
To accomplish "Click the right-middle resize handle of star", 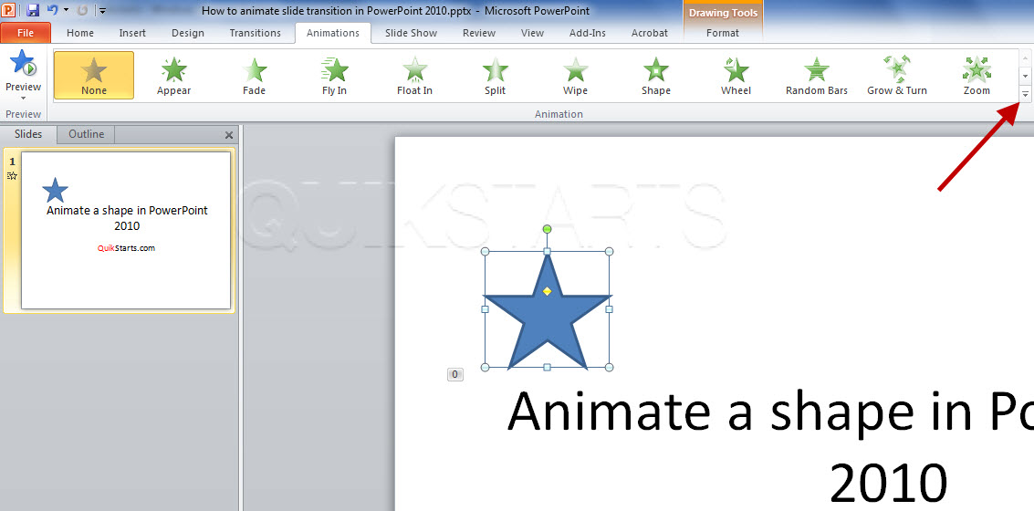I will click(609, 309).
